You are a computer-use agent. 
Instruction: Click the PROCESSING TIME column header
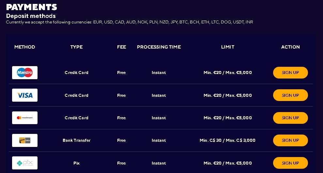159,47
